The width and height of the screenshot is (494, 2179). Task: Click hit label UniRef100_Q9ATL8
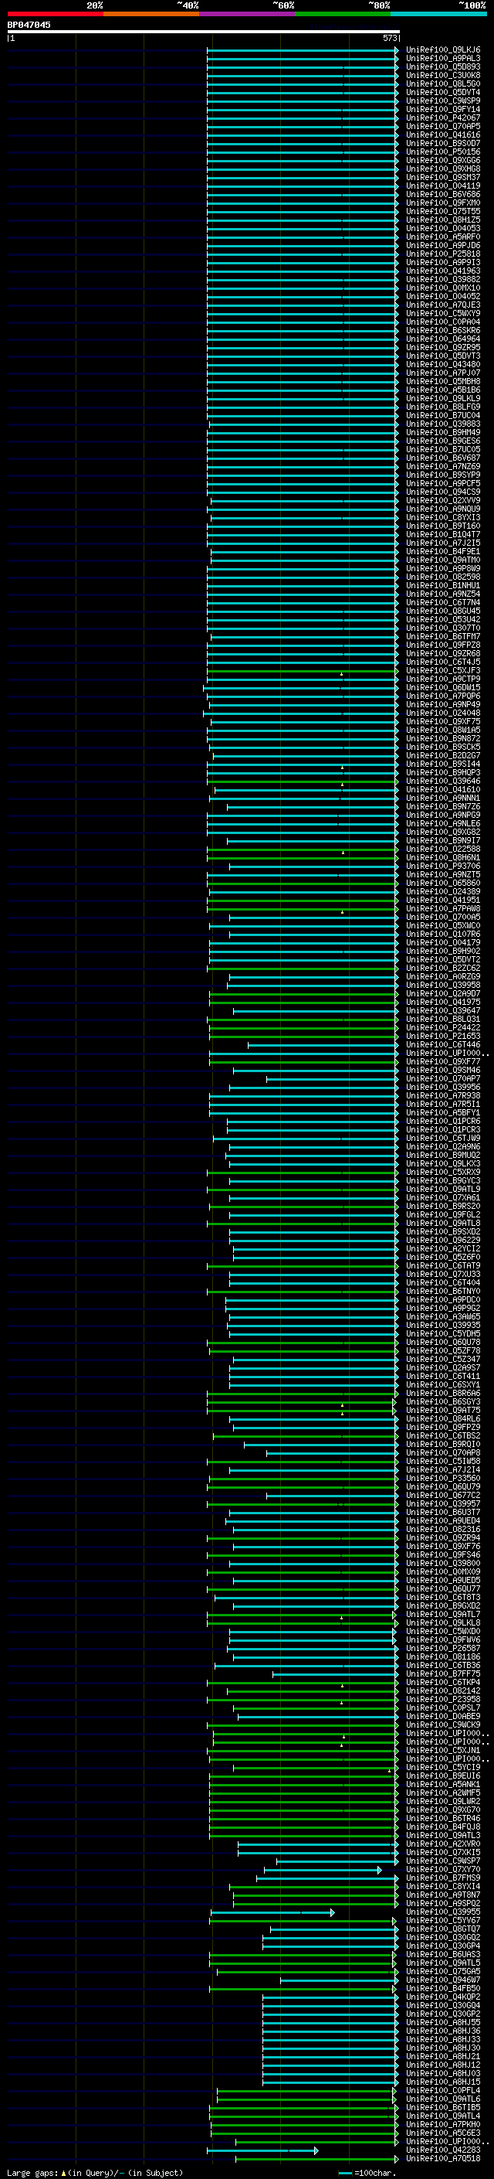pyautogui.click(x=443, y=1223)
